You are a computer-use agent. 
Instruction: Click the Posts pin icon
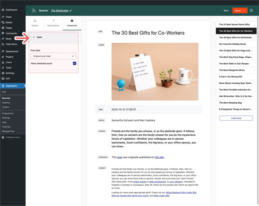click(3, 17)
